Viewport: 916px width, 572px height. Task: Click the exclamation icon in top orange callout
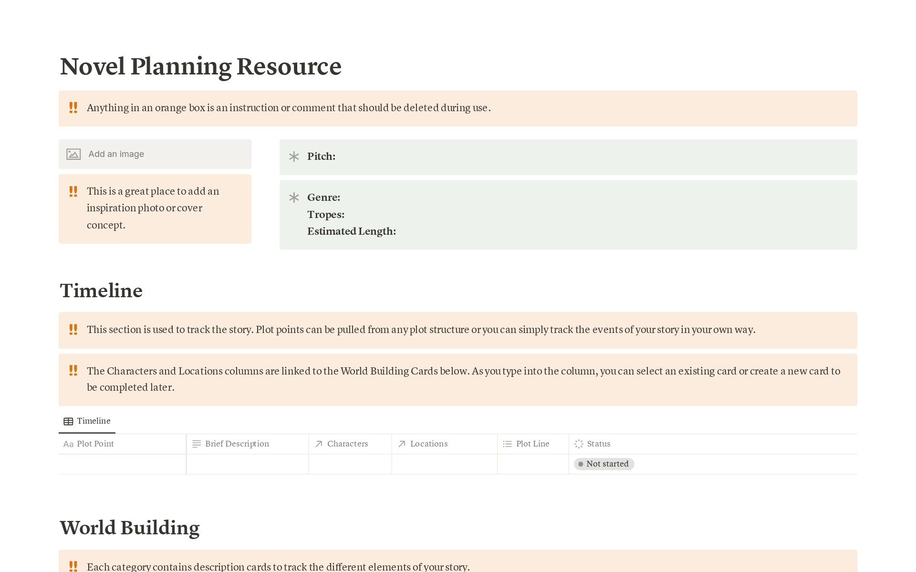point(73,107)
